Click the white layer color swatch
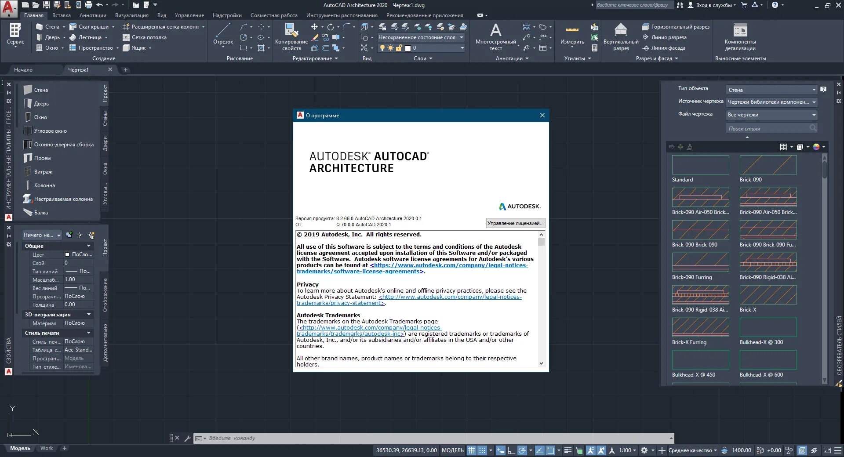This screenshot has width=844, height=457. [x=408, y=48]
